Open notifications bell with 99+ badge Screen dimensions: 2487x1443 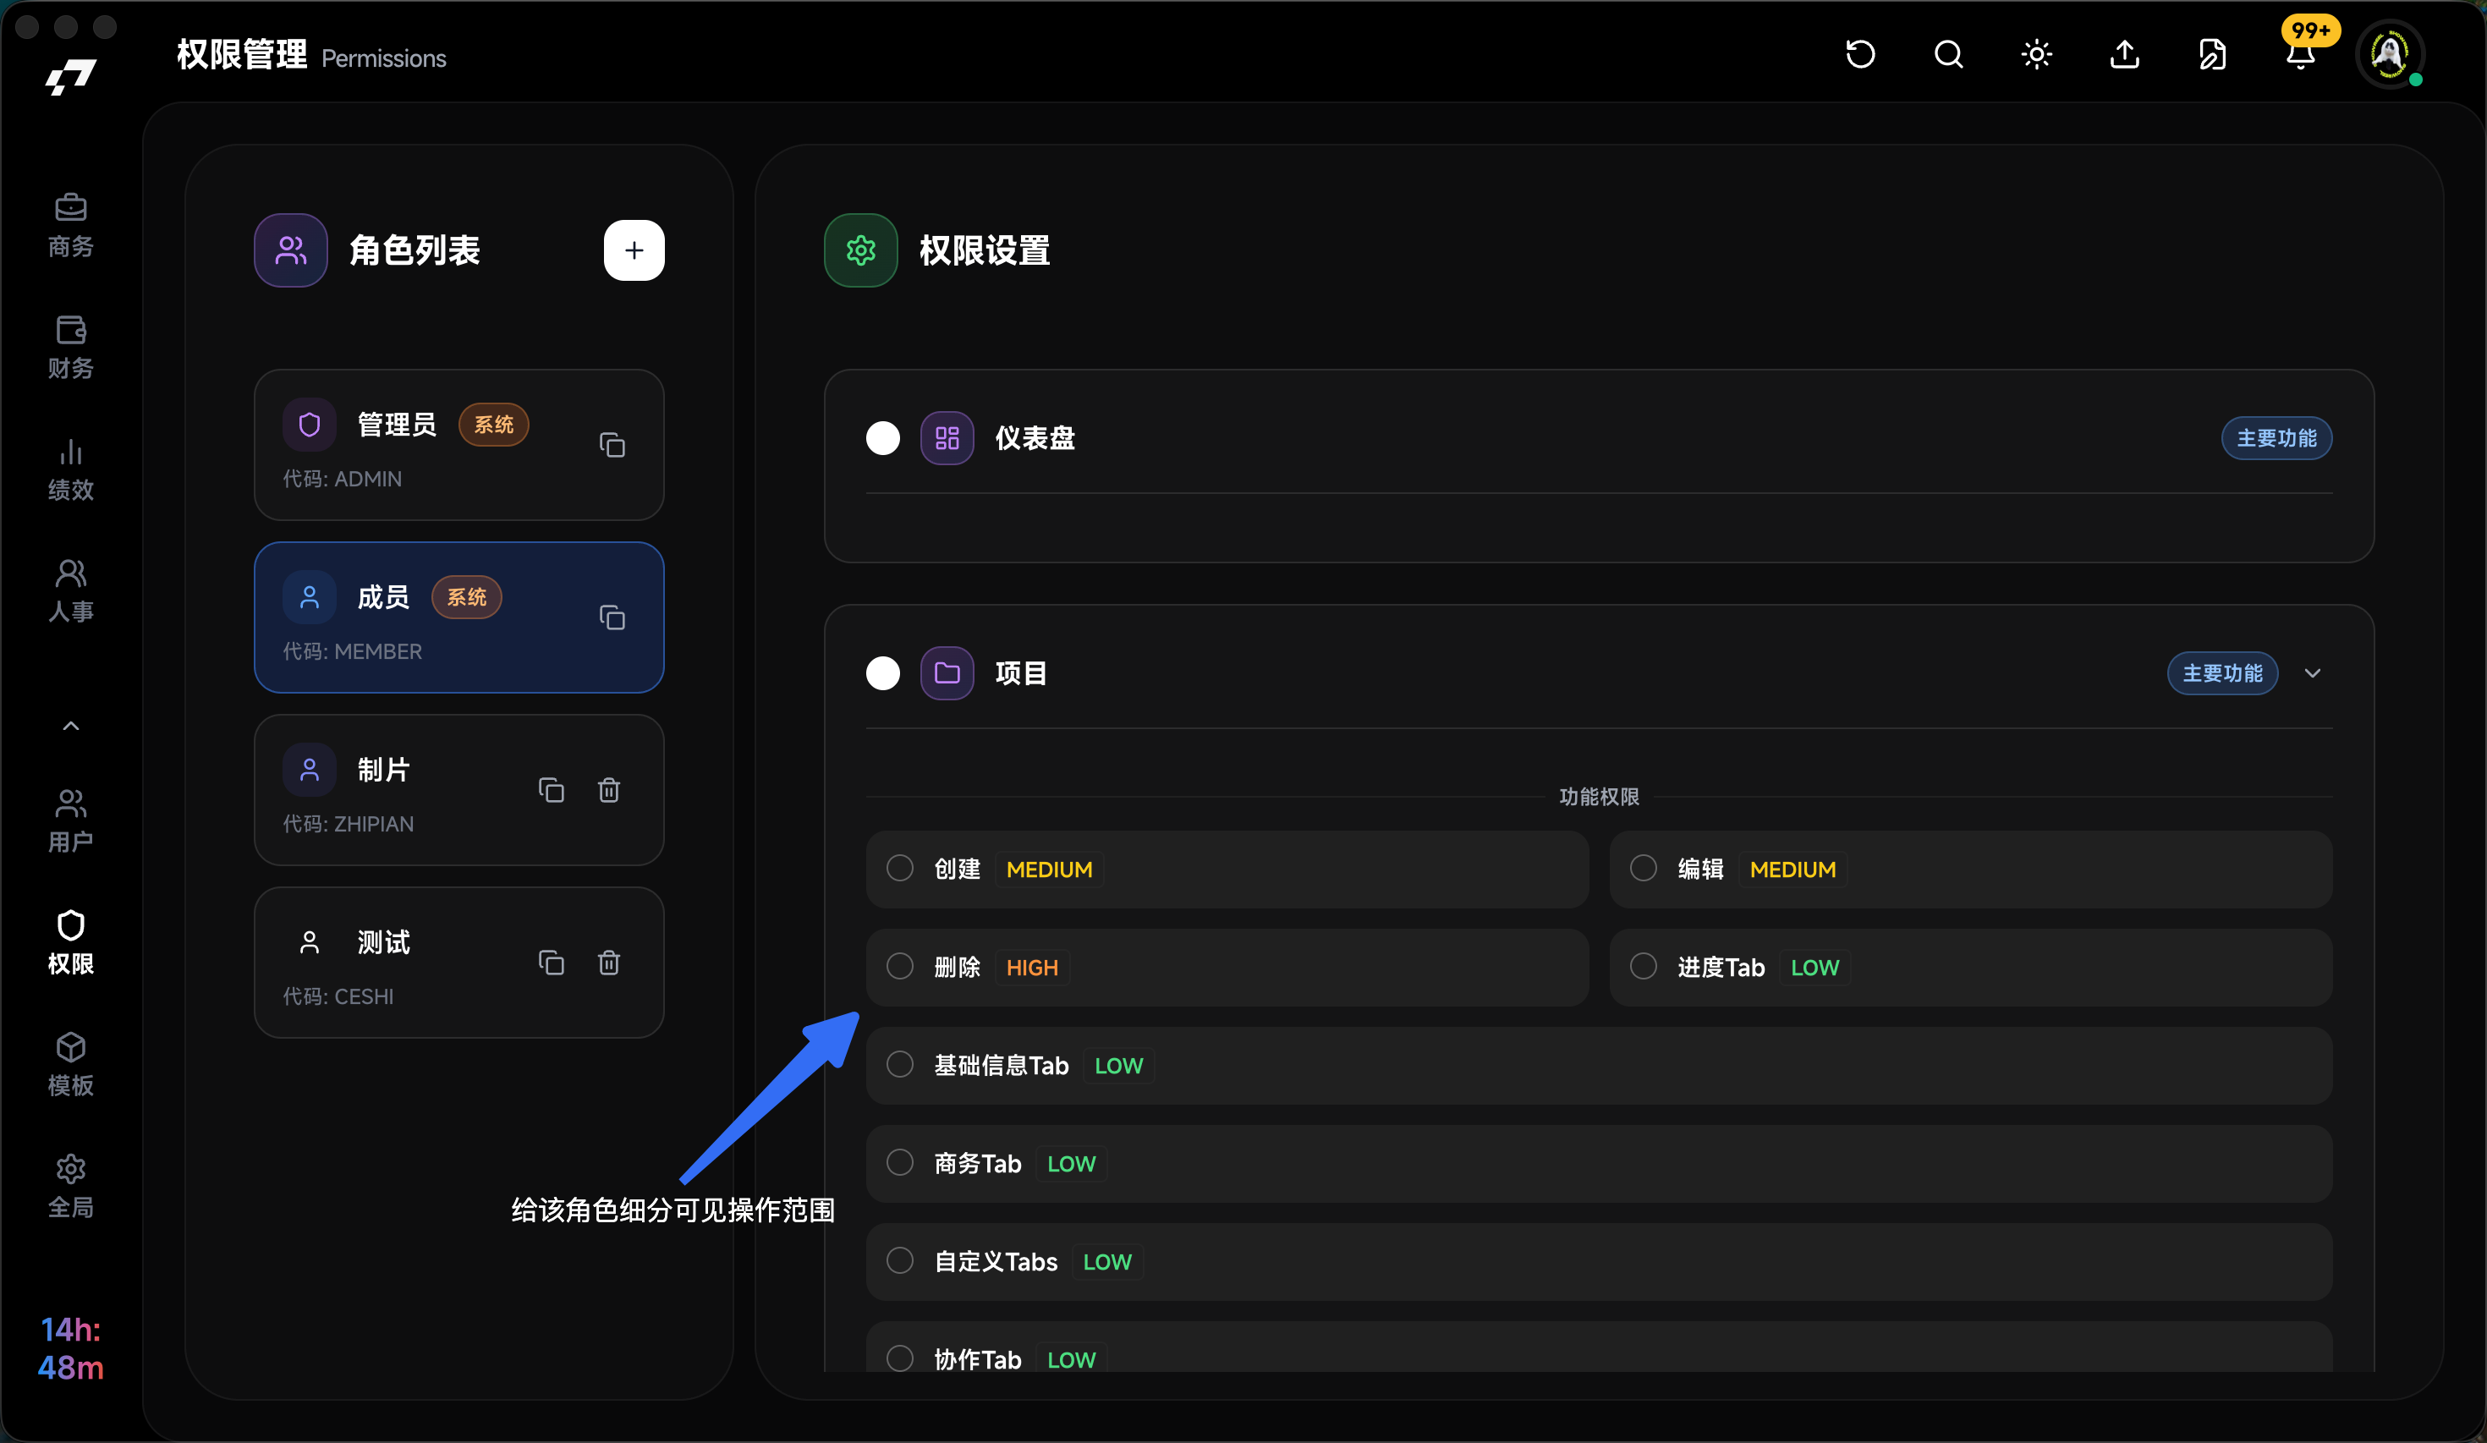(2302, 54)
